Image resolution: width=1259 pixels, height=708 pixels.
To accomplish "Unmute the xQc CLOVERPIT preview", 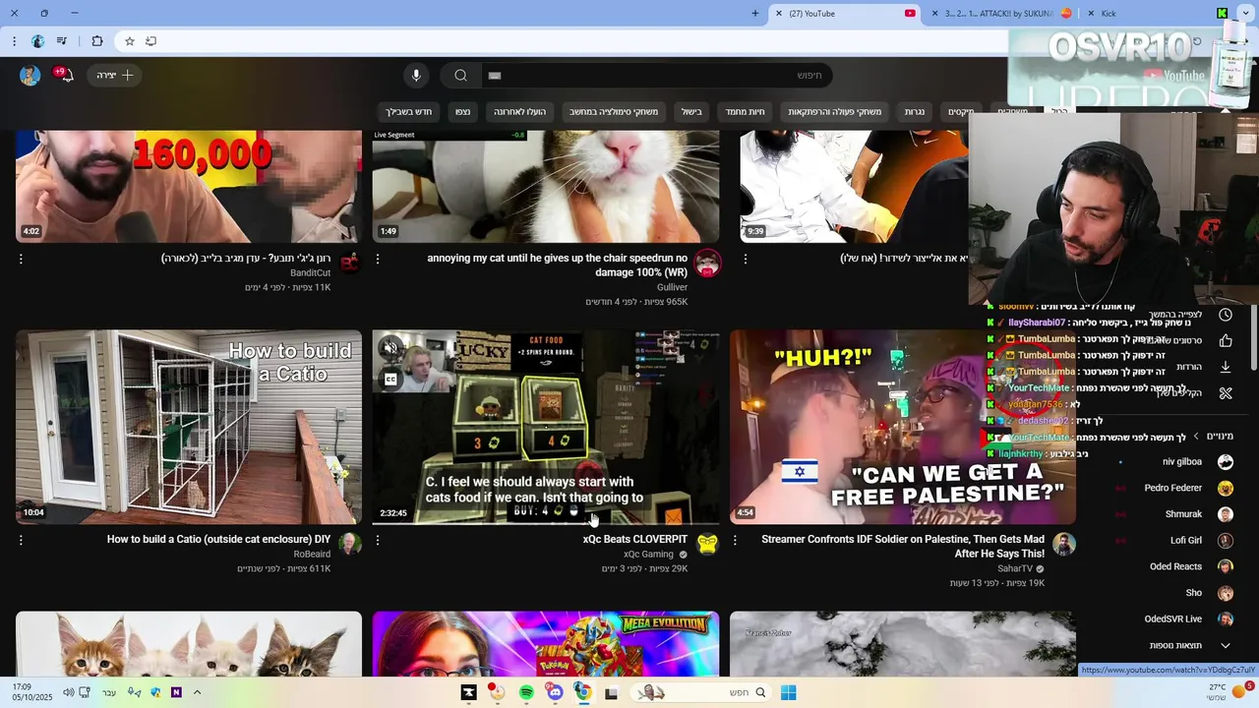I will pos(390,347).
